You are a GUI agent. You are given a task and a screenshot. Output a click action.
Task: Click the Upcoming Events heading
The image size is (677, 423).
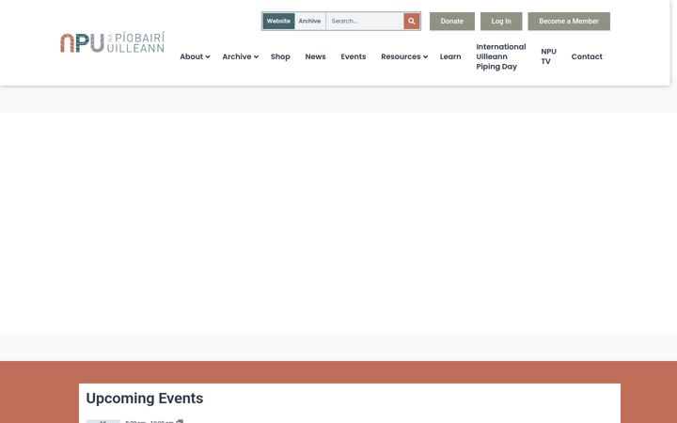(145, 398)
